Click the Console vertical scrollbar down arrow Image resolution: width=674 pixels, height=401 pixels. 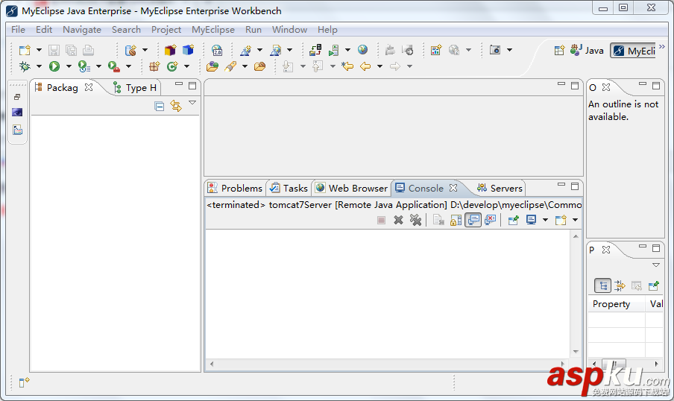[576, 352]
